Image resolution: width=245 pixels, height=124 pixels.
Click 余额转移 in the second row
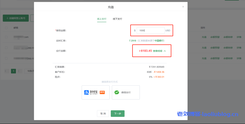point(228,48)
